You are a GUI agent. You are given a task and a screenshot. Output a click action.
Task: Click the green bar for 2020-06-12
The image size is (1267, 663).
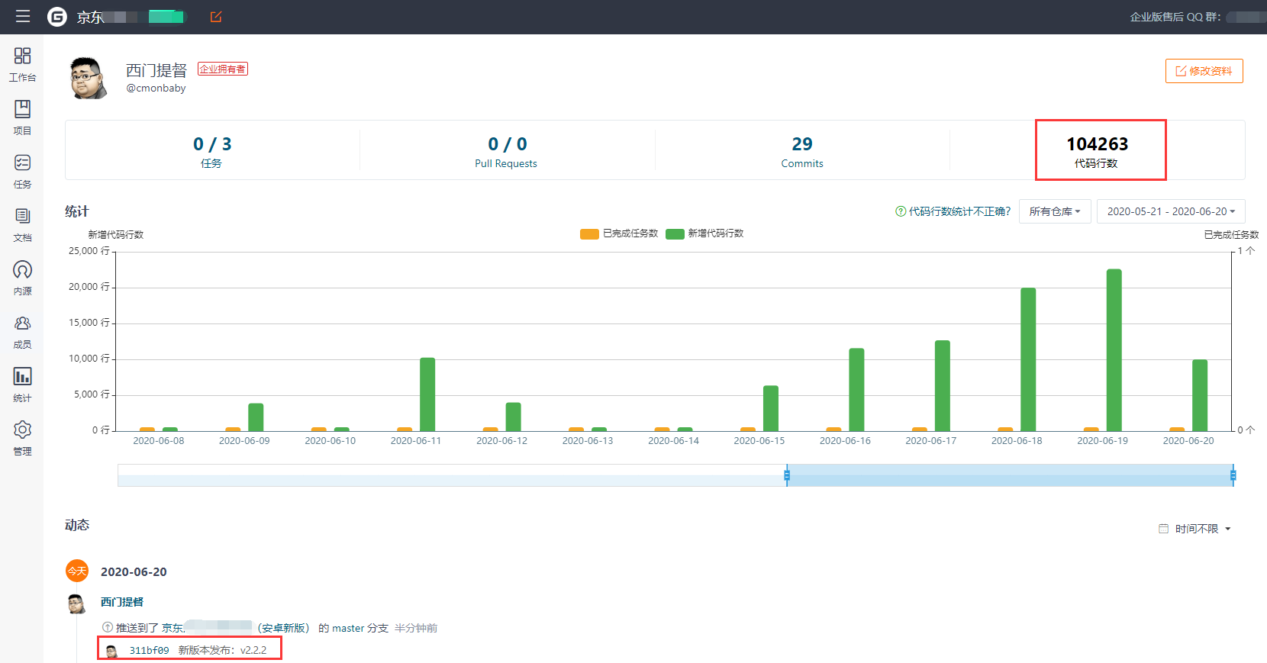pyautogui.click(x=513, y=417)
